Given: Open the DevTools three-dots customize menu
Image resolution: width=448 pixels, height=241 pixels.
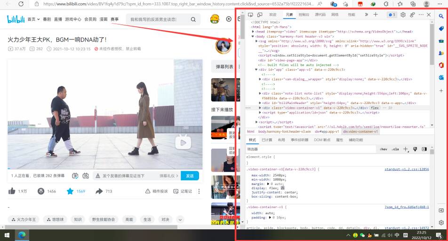Looking at the screenshot, I should [421, 15].
